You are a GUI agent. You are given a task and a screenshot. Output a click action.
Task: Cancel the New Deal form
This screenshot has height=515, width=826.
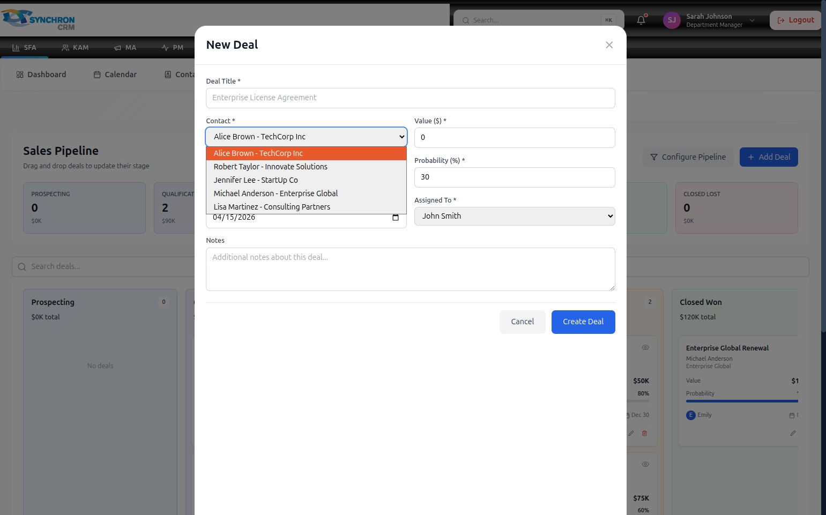(523, 322)
